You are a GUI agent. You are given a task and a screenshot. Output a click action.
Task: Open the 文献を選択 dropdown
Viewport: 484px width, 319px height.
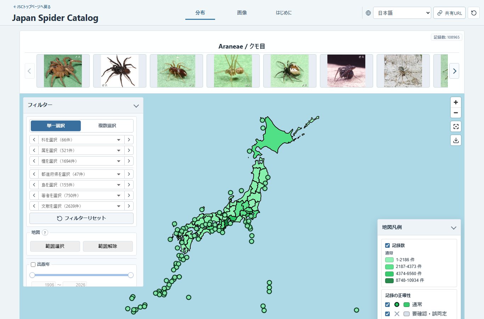(81, 206)
